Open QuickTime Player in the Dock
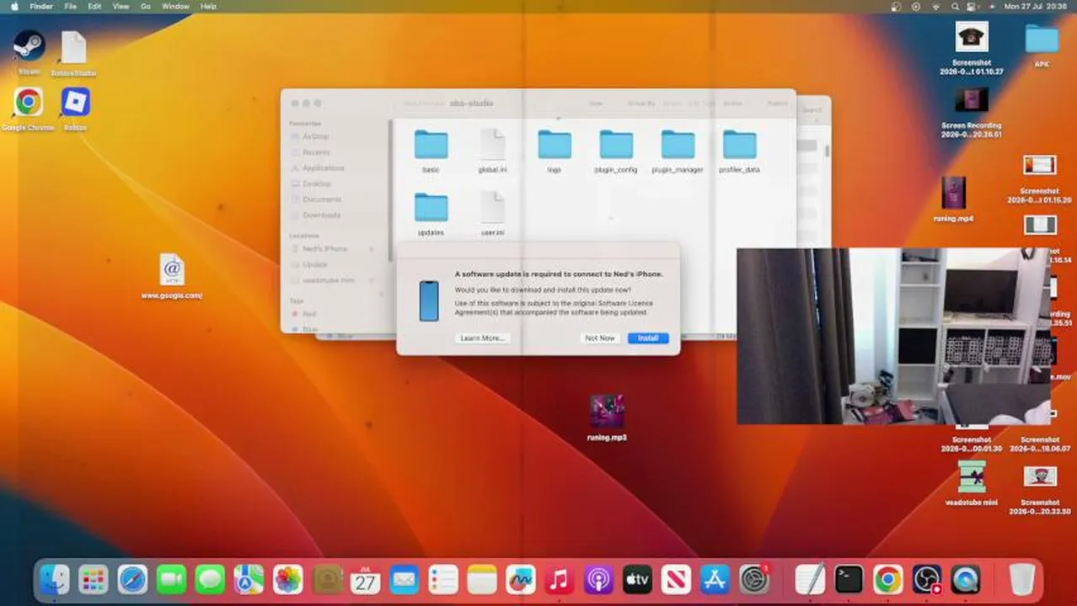The image size is (1077, 606). tap(965, 579)
